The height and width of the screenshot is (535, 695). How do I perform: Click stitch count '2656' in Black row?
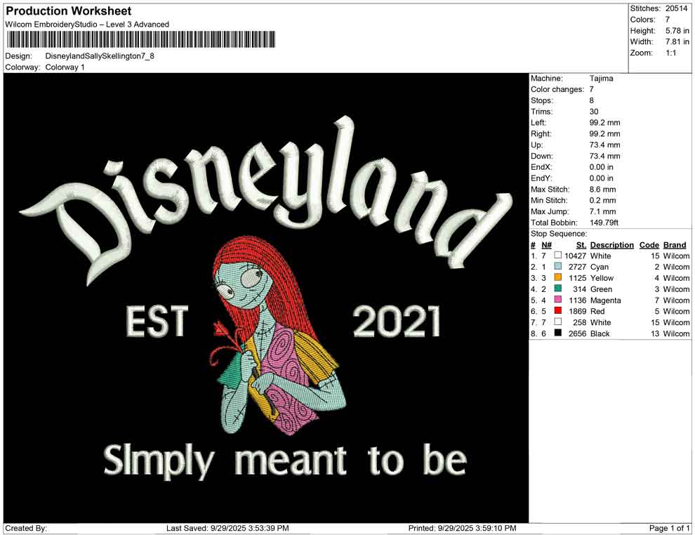pos(578,333)
